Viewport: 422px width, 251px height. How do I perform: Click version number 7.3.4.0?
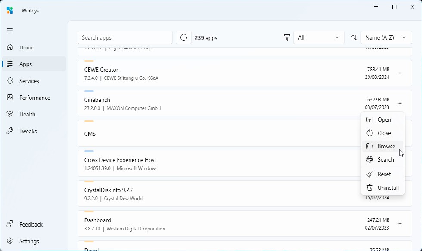click(x=91, y=78)
